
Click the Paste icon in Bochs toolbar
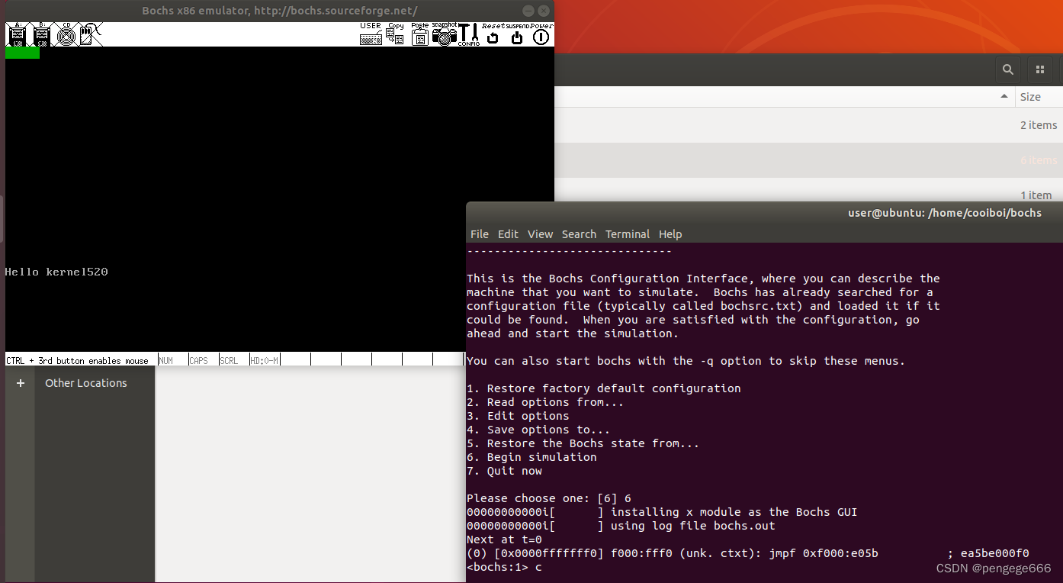[420, 34]
